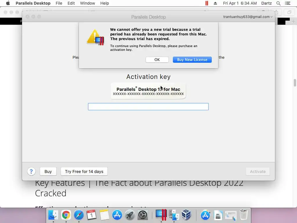297x223 pixels.
Task: Focus the activation key input field
Action: click(148, 107)
